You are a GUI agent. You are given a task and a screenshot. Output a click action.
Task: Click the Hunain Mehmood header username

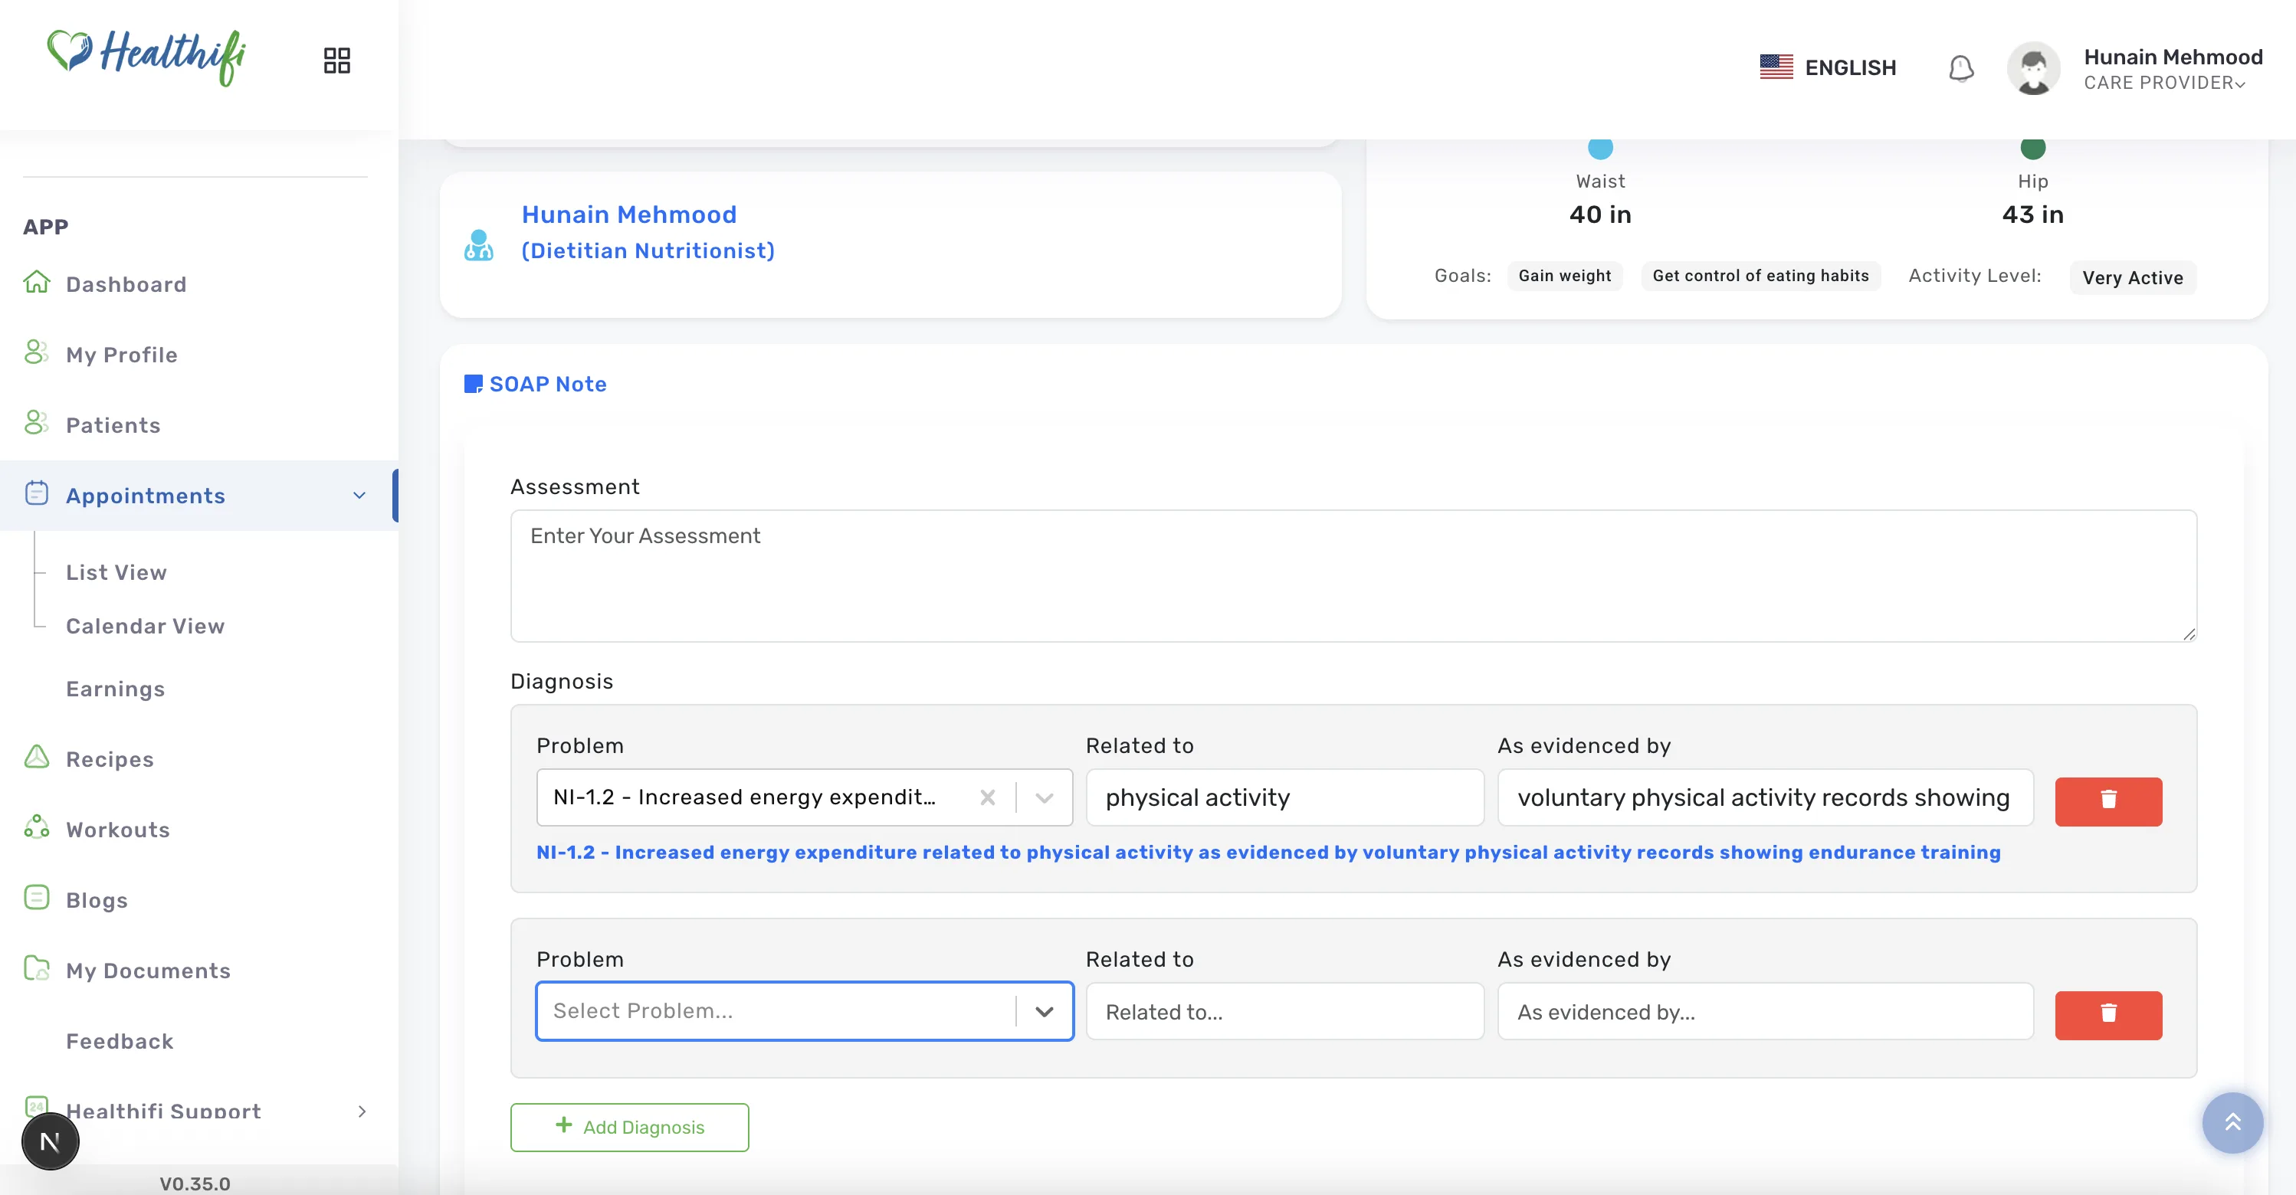click(2173, 57)
